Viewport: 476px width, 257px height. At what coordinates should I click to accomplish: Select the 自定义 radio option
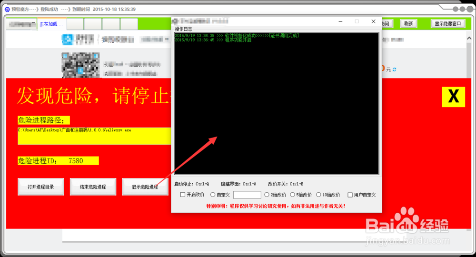pyautogui.click(x=213, y=195)
